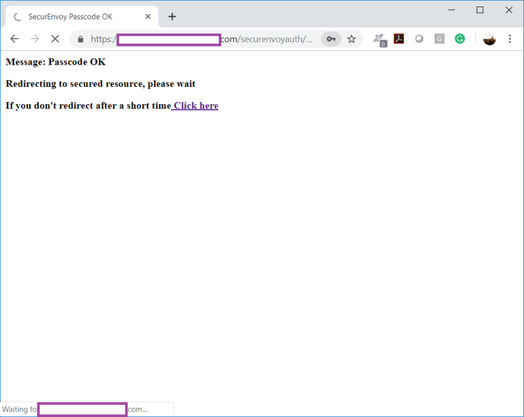
Task: Open the Chrome profile avatar
Action: point(490,39)
